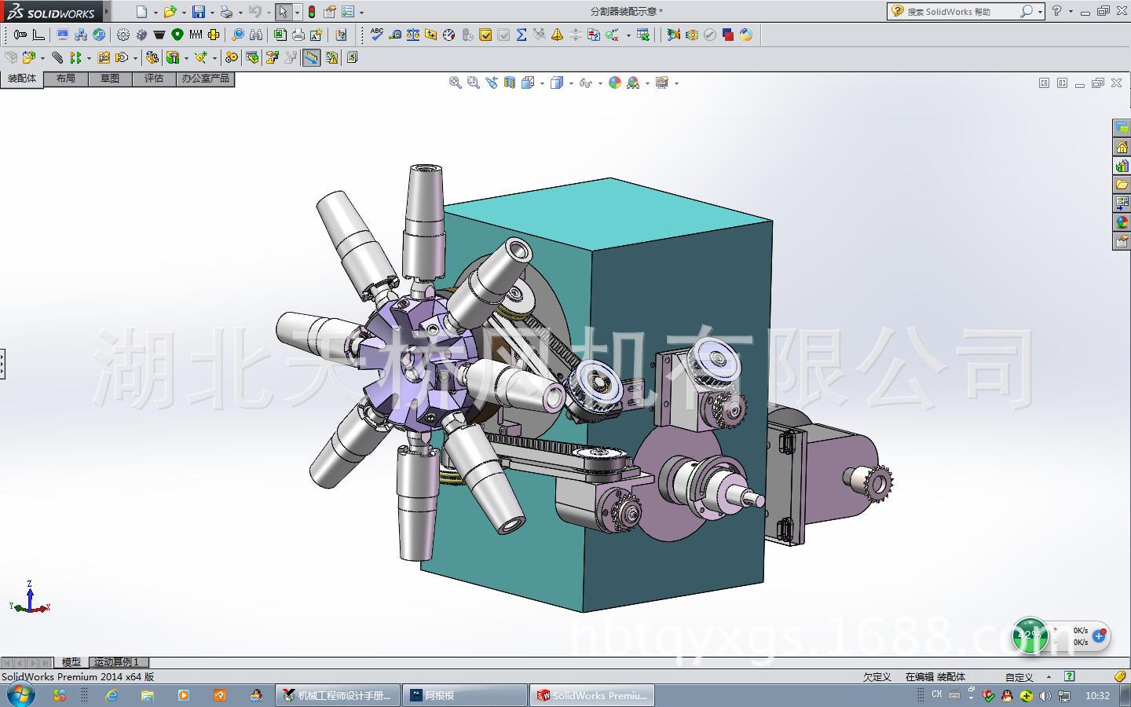
Task: Open Mass Properties scale icon
Action: coord(413,35)
